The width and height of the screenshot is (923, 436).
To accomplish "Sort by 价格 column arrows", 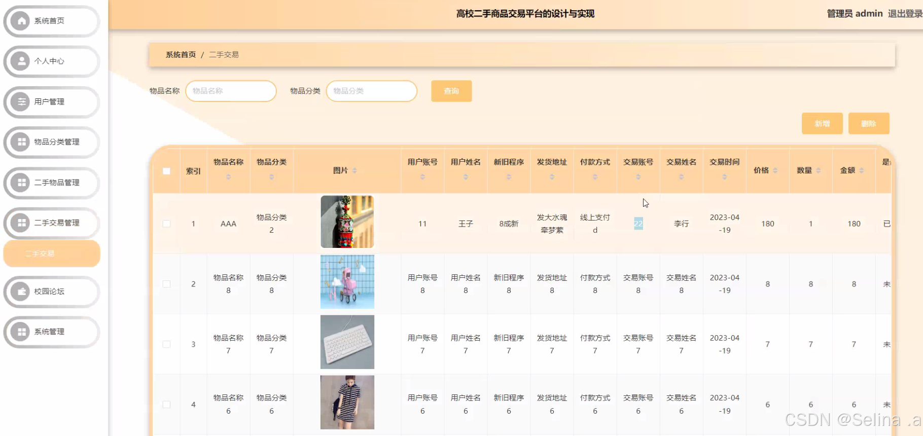I will pos(775,170).
